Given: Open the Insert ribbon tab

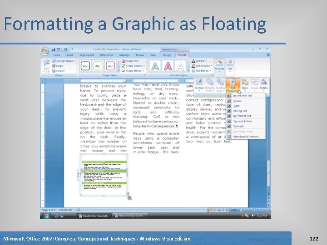Looking at the screenshot, I should [70, 55].
